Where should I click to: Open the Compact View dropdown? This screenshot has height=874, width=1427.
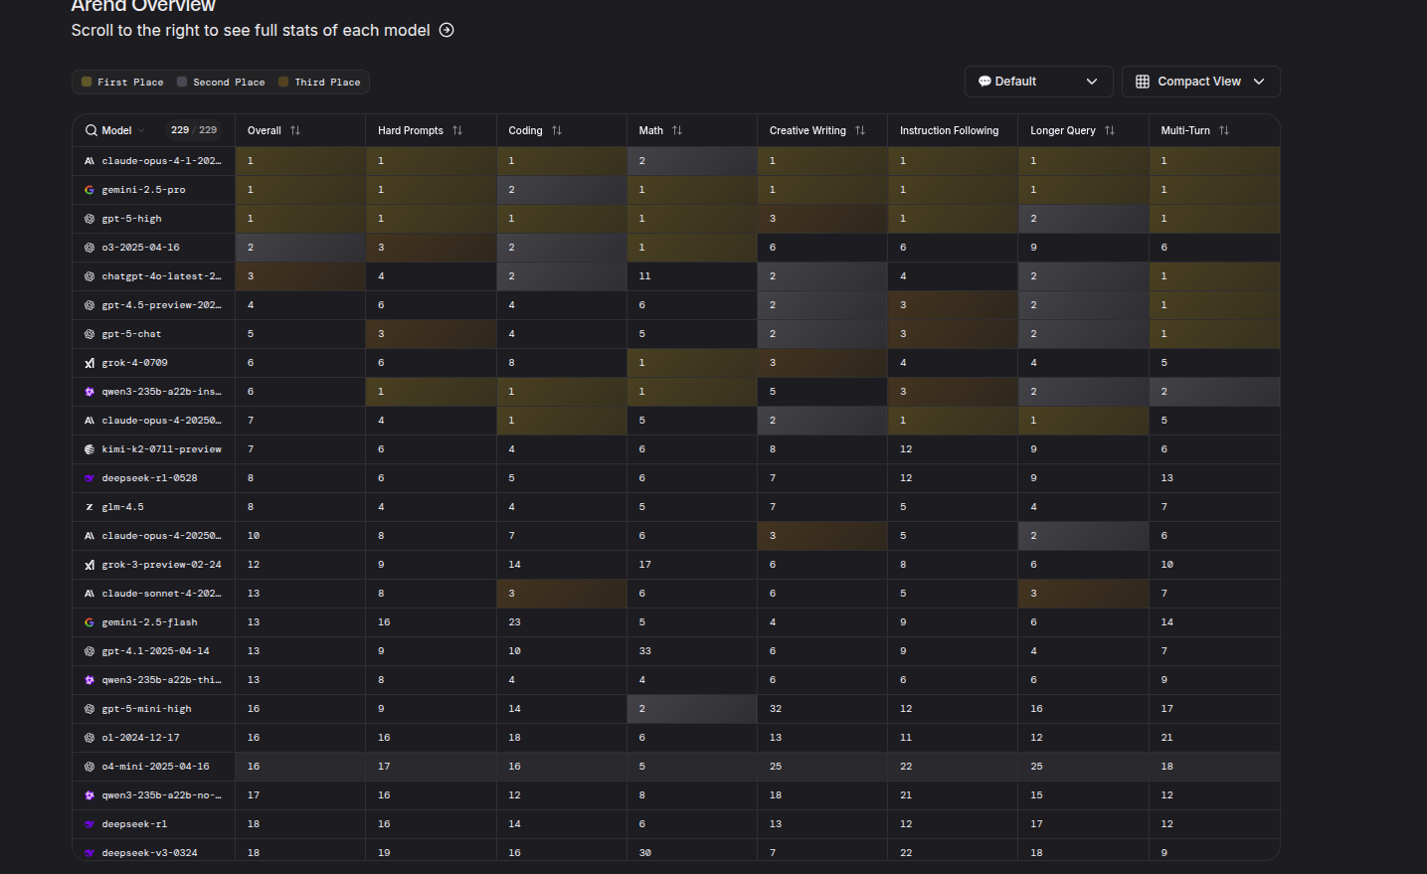coord(1200,82)
